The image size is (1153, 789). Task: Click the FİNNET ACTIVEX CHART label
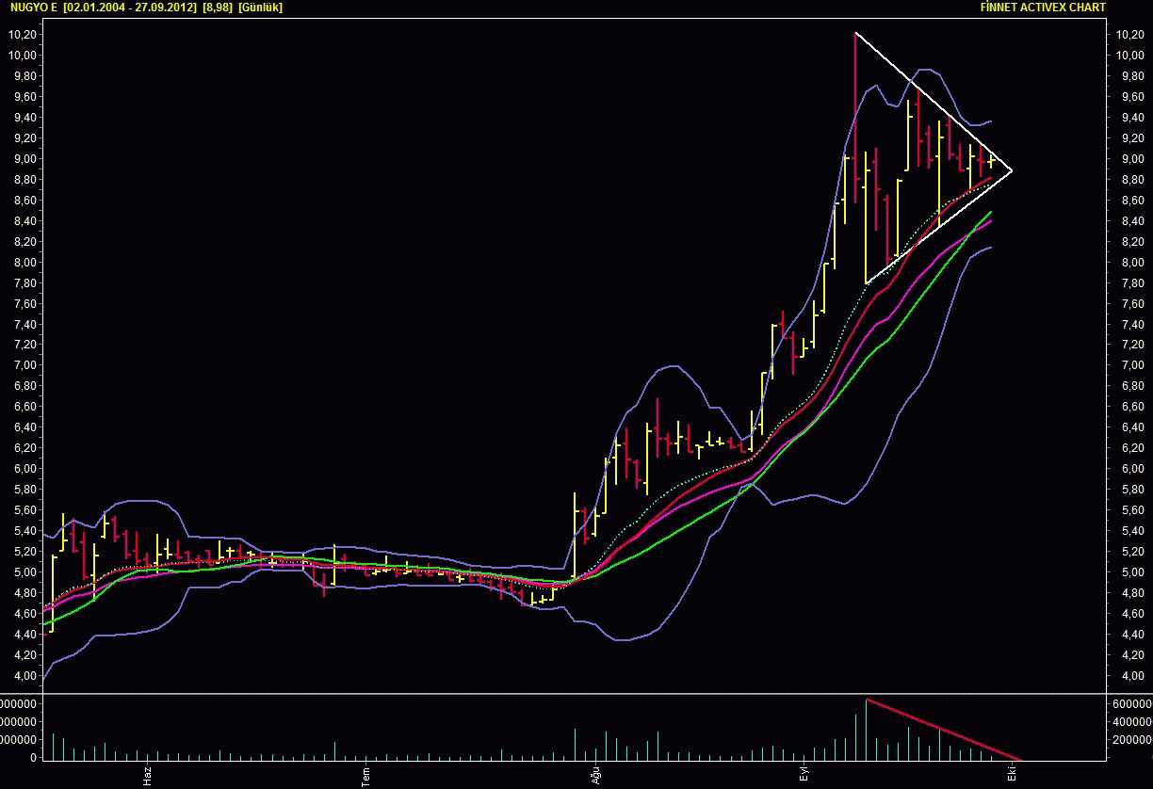[1043, 8]
